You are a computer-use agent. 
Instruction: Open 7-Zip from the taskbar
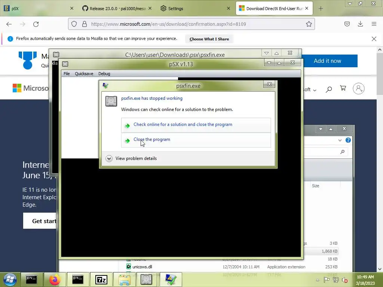(x=101, y=280)
